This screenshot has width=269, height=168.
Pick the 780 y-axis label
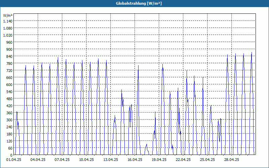9,64
